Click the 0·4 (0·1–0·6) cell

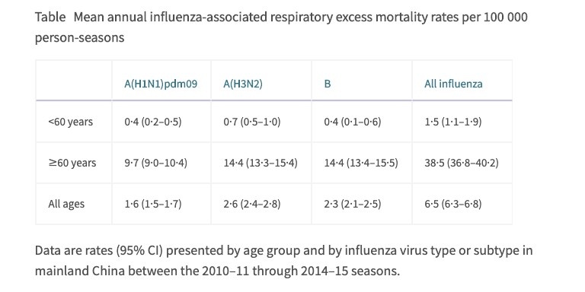[353, 122]
